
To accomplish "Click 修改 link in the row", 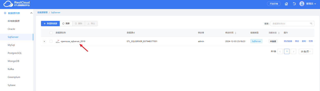I will pos(297,41).
